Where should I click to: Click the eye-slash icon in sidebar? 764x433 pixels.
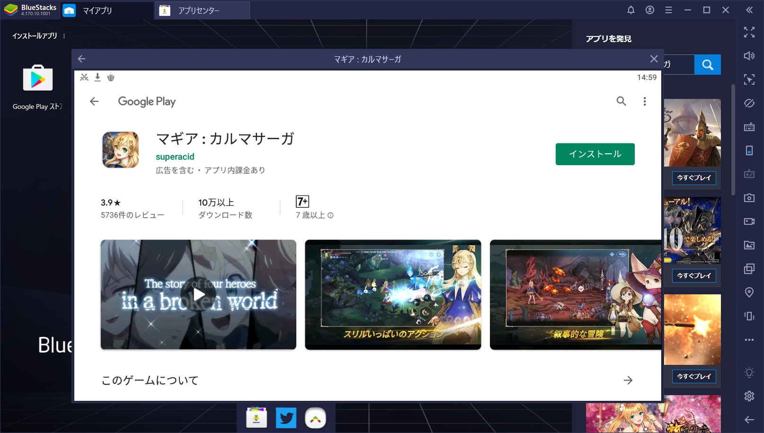[x=749, y=103]
